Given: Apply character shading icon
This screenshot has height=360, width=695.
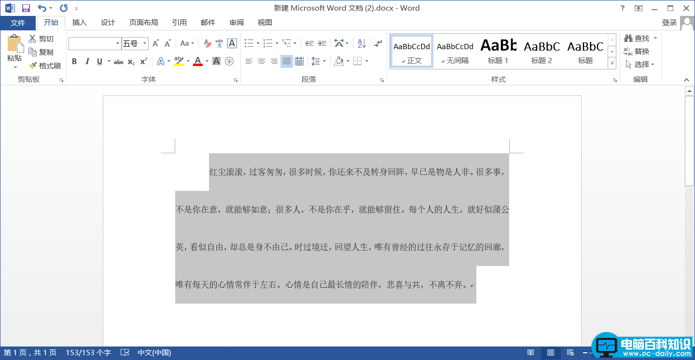Looking at the screenshot, I should [x=216, y=61].
